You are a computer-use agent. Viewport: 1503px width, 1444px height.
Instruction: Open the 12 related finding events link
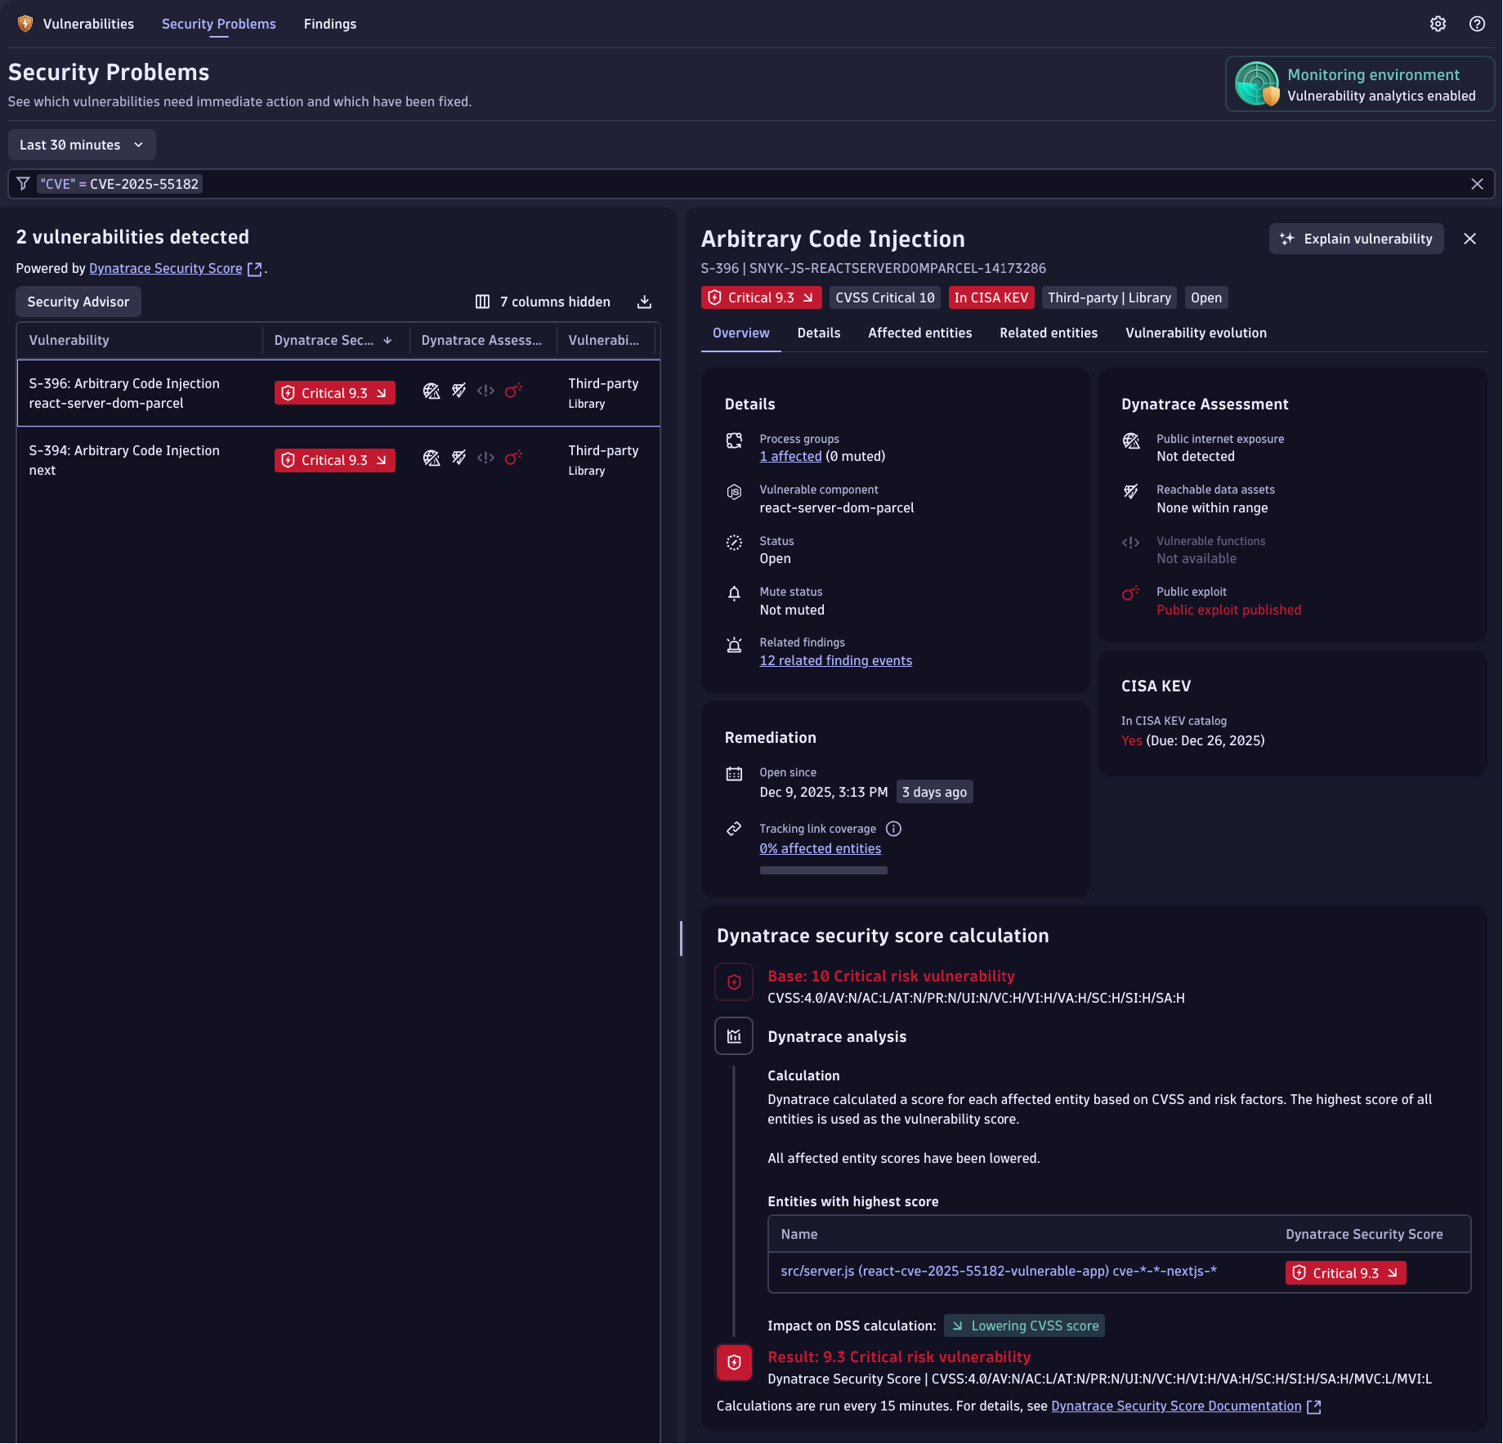pyautogui.click(x=835, y=660)
